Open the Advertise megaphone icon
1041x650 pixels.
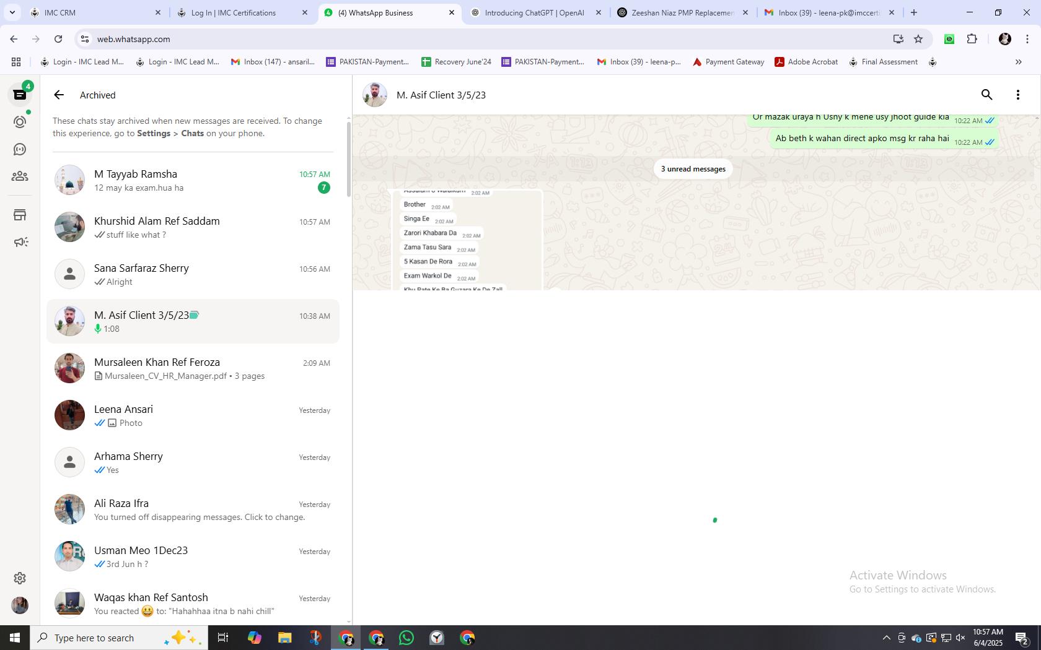[20, 242]
